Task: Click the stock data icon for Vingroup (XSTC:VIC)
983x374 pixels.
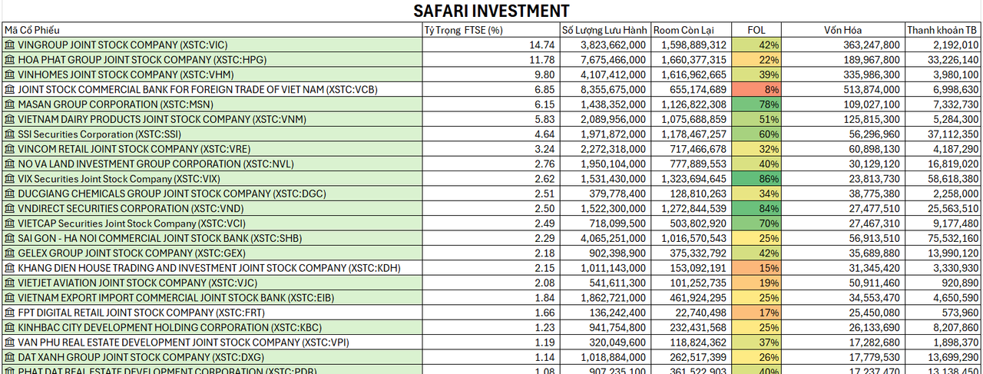Action: 10,45
